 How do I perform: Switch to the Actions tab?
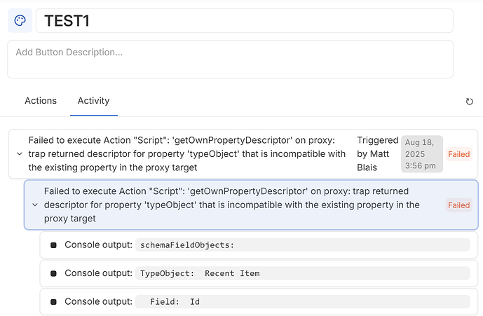coord(41,101)
